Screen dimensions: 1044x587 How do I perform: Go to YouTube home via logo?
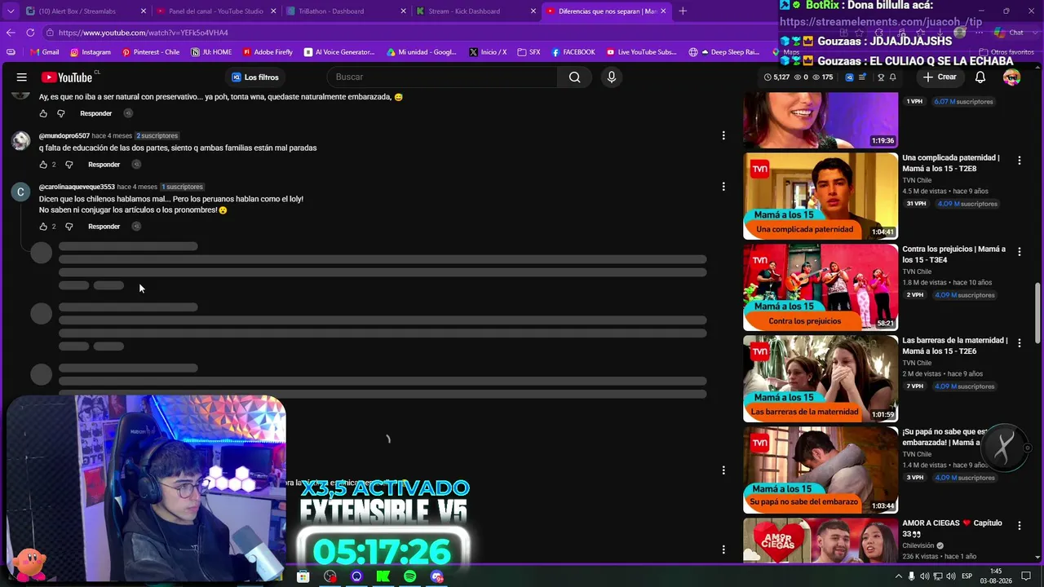67,77
